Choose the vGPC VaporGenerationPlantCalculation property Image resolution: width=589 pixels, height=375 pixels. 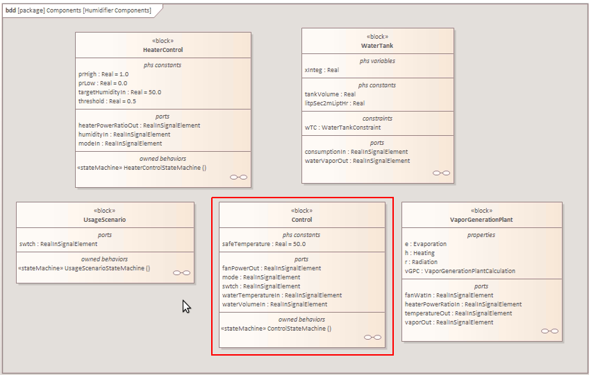[x=460, y=271]
